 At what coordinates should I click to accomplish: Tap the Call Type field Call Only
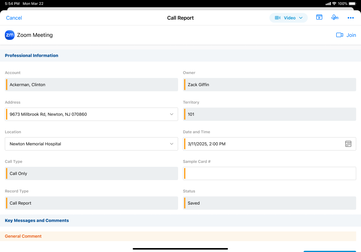[x=91, y=173]
